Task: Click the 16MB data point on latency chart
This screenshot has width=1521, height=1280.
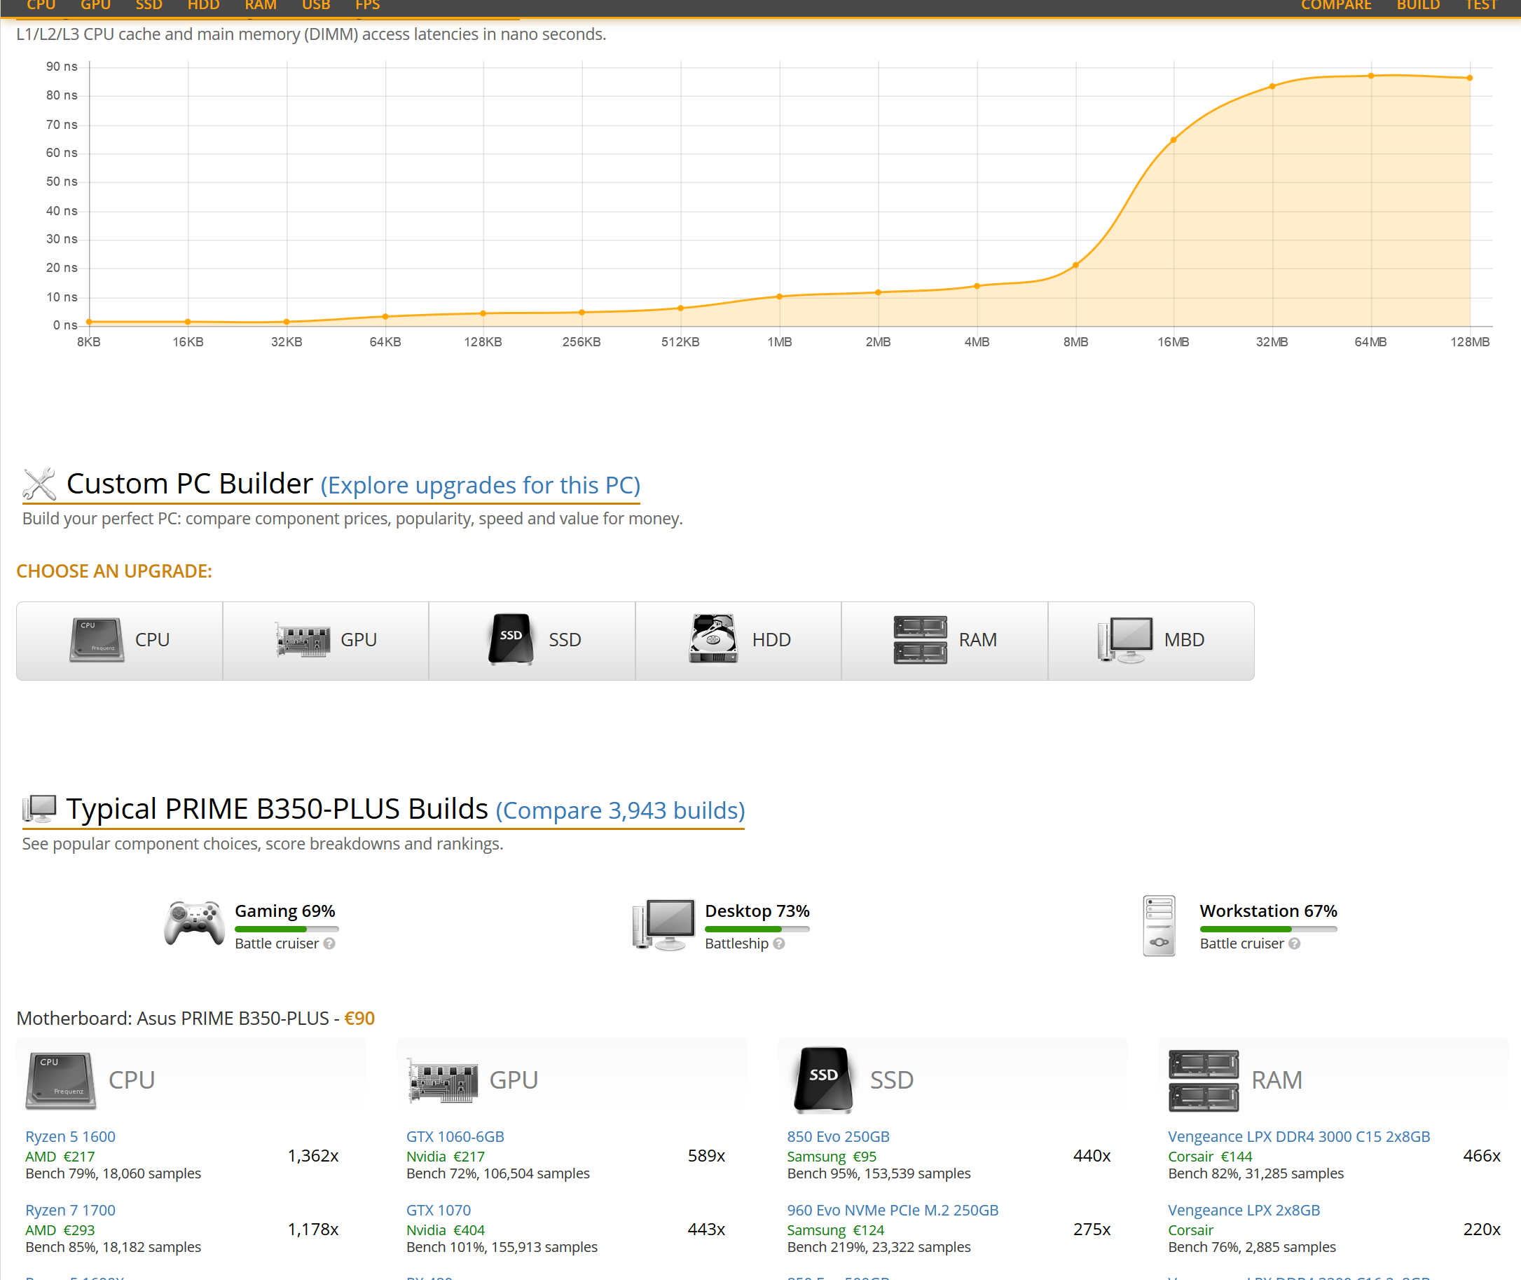Action: pos(1173,140)
